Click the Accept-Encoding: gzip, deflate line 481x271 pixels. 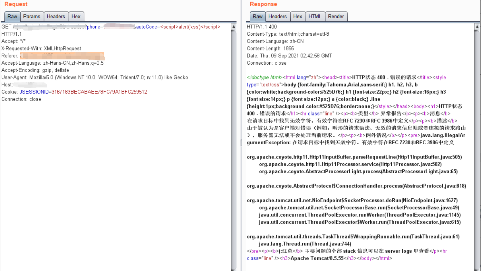(35, 70)
